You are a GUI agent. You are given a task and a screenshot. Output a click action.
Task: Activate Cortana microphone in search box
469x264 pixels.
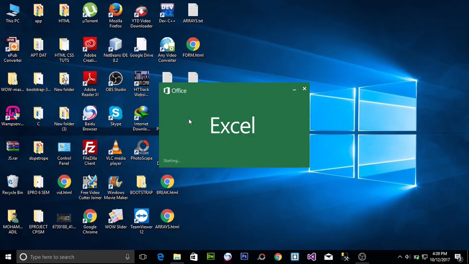pos(128,257)
